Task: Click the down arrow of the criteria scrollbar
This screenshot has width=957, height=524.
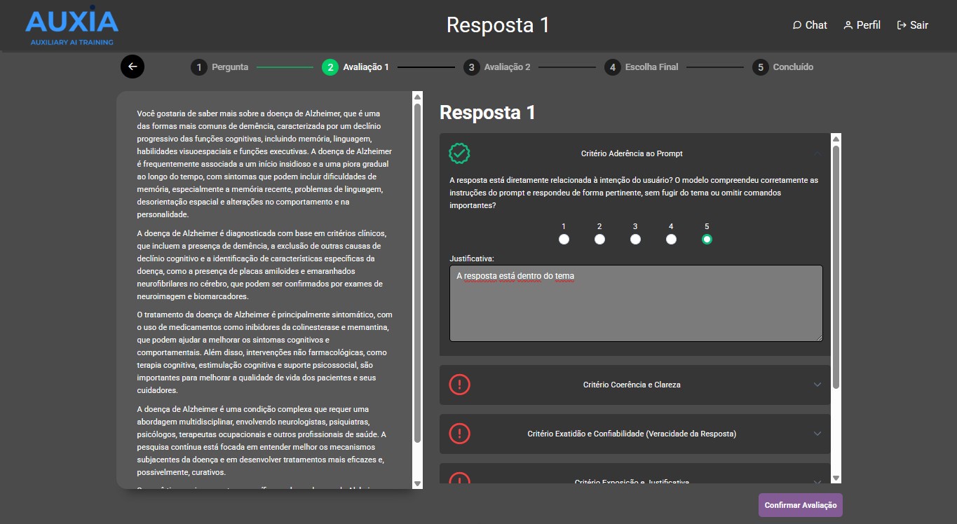Action: (x=836, y=478)
